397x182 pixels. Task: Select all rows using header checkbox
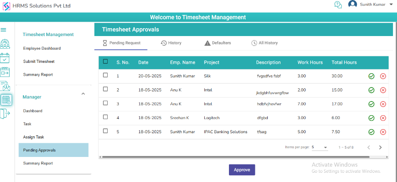(105, 62)
